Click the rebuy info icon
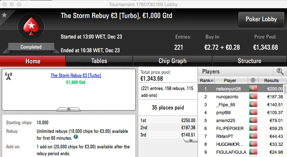 click(x=76, y=137)
